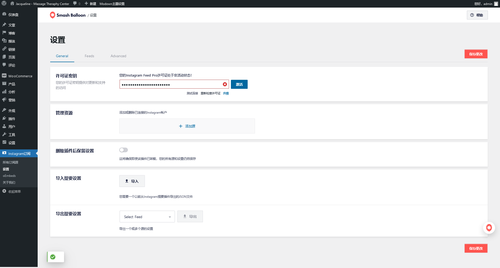Open the 新建 menu in admin bar
This screenshot has height=268, width=500.
click(90, 4)
